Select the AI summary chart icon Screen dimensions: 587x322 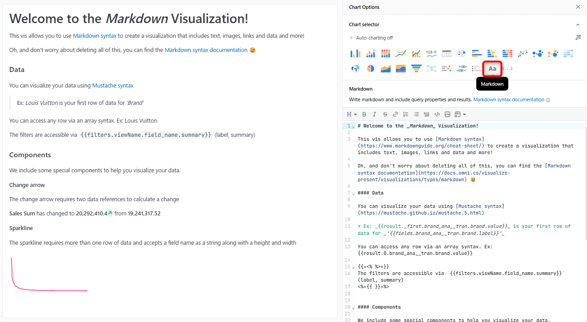point(446,69)
